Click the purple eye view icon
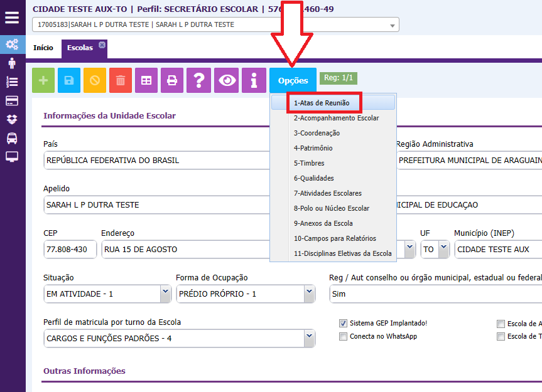The height and width of the screenshot is (392, 542). (x=227, y=80)
